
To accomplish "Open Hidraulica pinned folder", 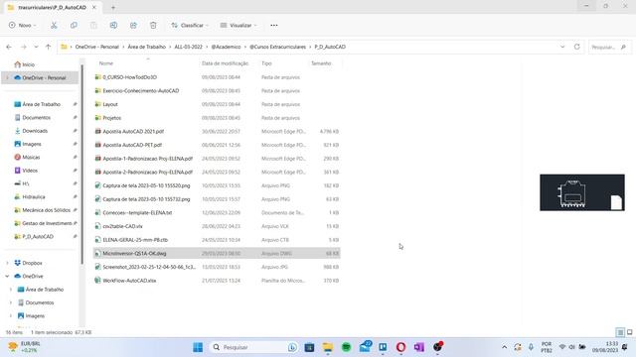I will pyautogui.click(x=34, y=196).
